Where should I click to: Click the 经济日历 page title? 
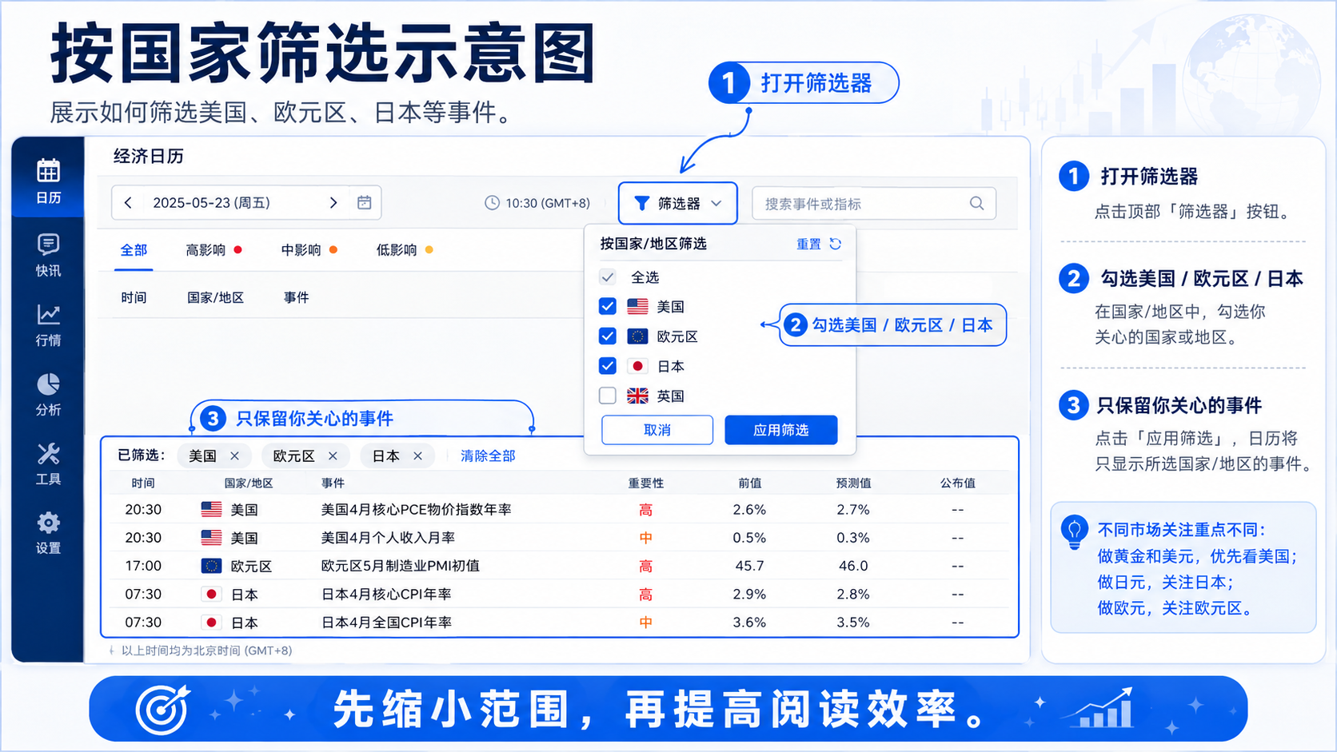tap(149, 156)
